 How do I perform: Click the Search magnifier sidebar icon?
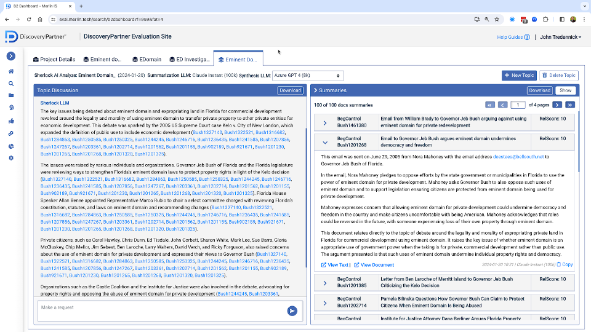[x=11, y=84]
